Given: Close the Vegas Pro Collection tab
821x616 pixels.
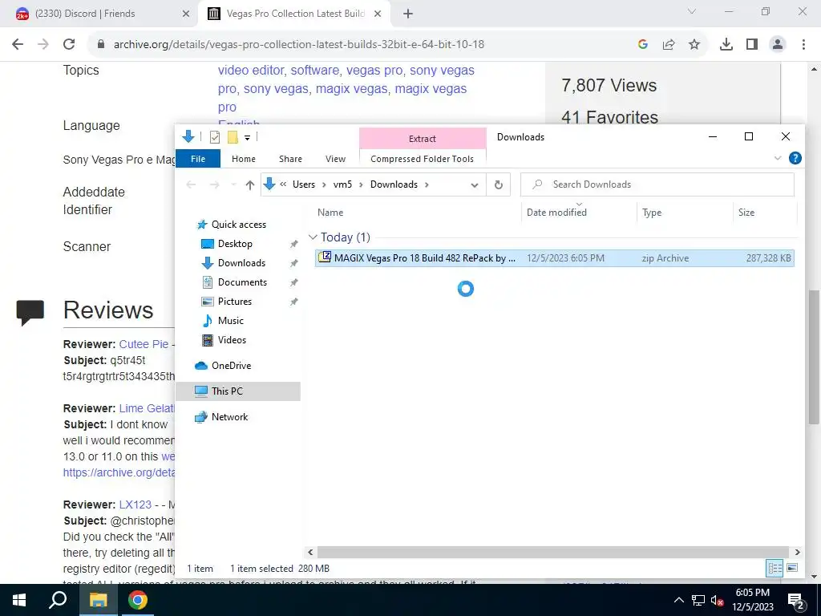Looking at the screenshot, I should point(378,14).
